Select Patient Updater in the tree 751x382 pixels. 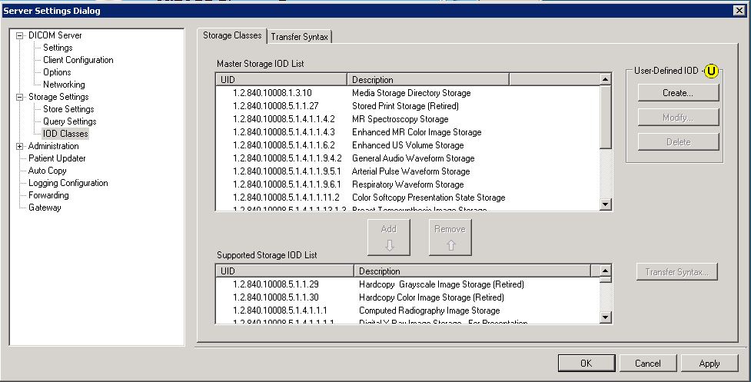pos(57,158)
